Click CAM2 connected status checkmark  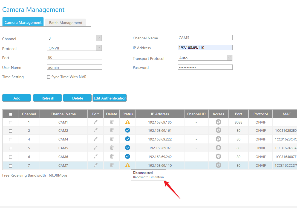click(x=128, y=130)
